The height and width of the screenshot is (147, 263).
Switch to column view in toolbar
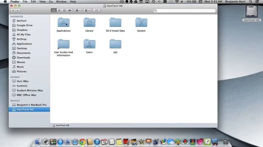65,10
